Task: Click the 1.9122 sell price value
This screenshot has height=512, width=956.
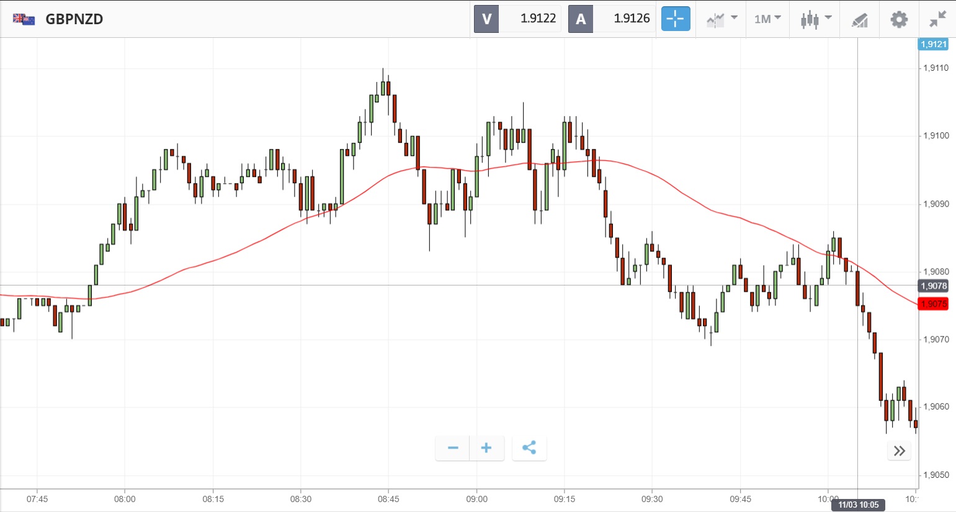Action: (537, 19)
